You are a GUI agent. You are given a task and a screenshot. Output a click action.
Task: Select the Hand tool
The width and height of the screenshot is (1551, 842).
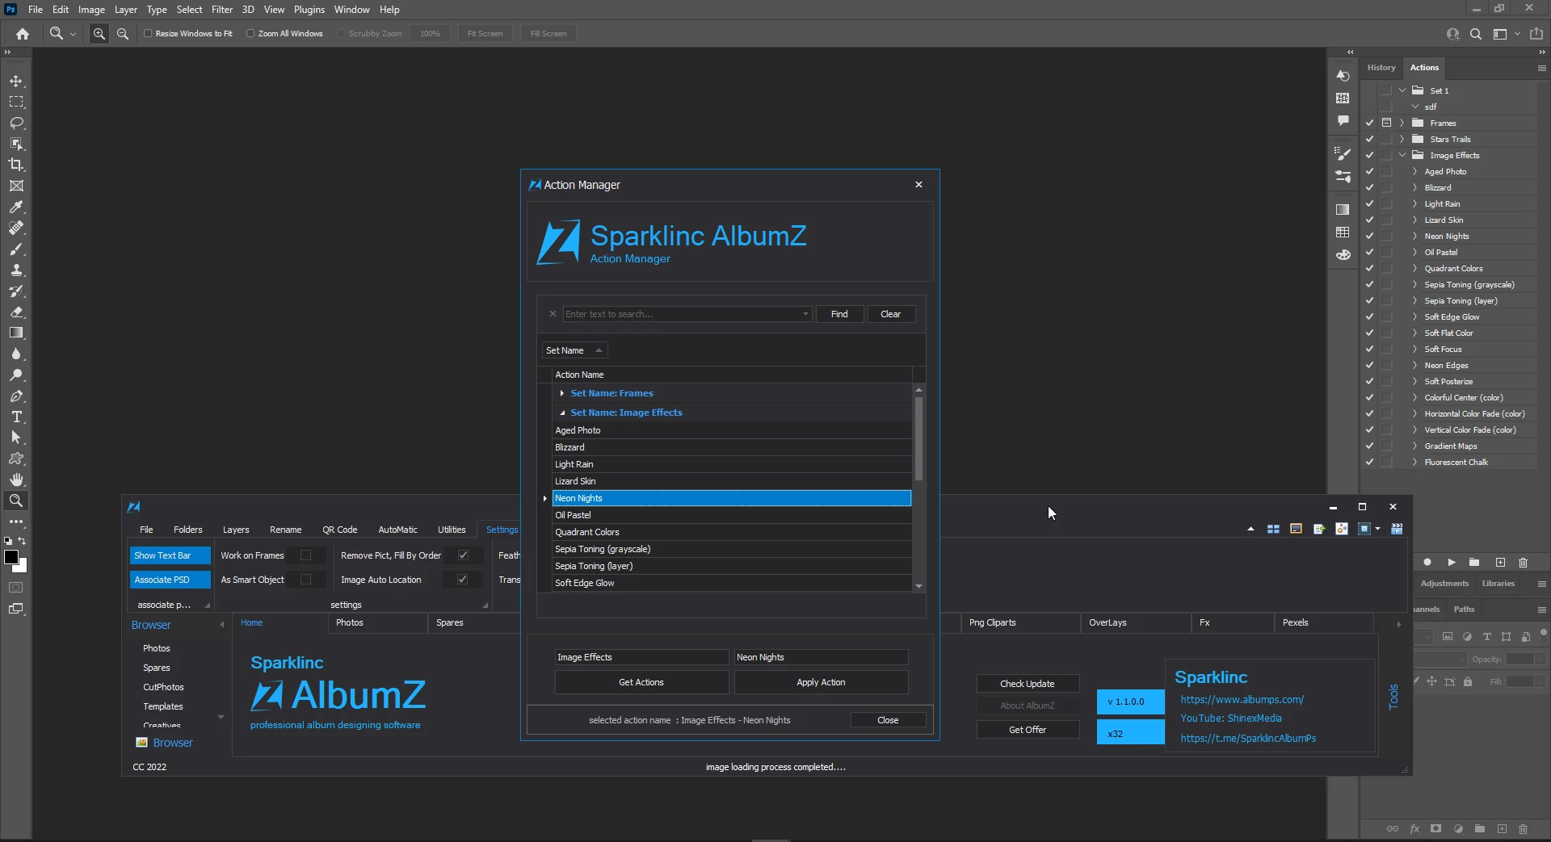(16, 480)
